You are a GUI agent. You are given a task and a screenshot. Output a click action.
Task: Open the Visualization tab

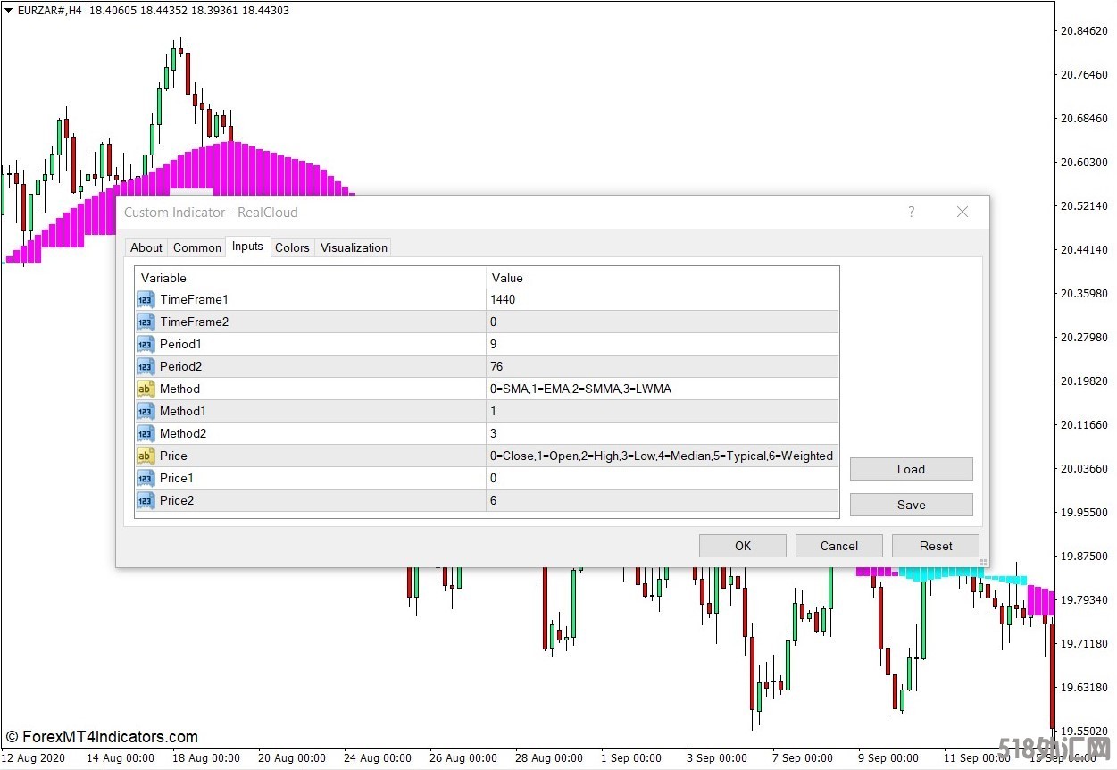[x=354, y=247]
